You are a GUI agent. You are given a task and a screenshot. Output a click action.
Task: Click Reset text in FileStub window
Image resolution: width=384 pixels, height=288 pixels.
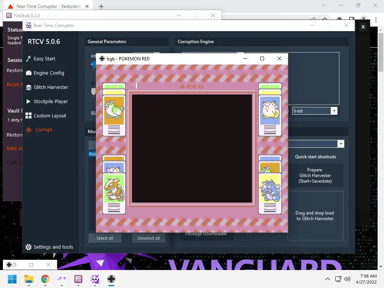pos(14,84)
